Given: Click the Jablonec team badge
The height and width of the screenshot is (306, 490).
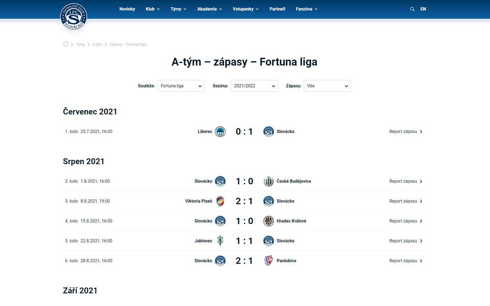Looking at the screenshot, I should pyautogui.click(x=220, y=241).
